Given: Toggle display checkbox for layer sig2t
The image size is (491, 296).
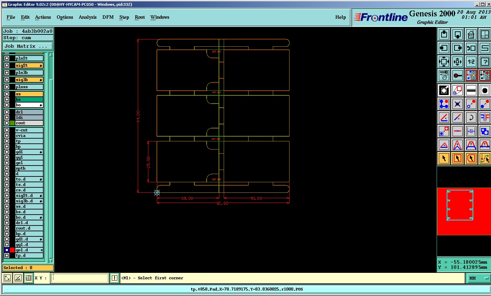Looking at the screenshot, I should [x=7, y=65].
